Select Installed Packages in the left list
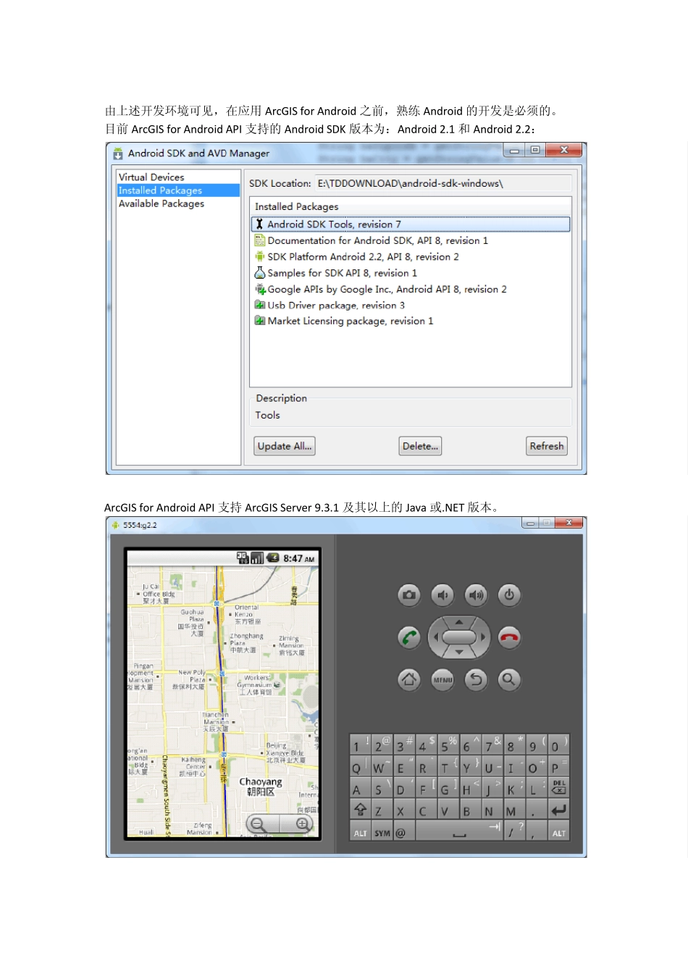The width and height of the screenshot is (688, 973). [178, 190]
